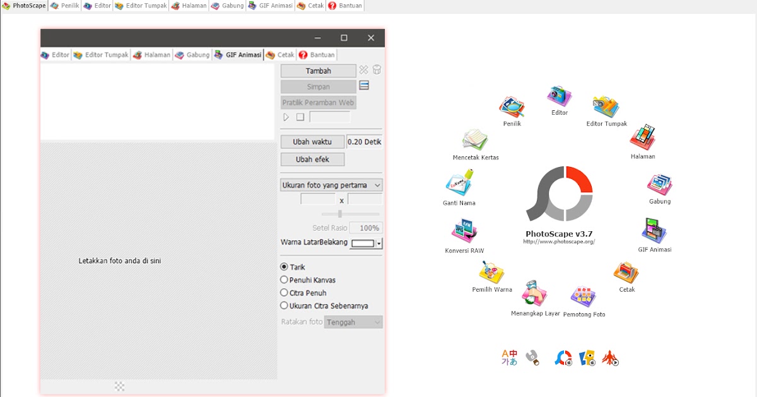
Task: Open the Pemotong Foto icon
Action: click(584, 297)
